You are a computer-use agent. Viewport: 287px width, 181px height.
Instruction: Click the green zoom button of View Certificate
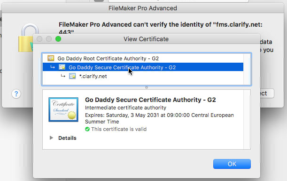(x=58, y=39)
